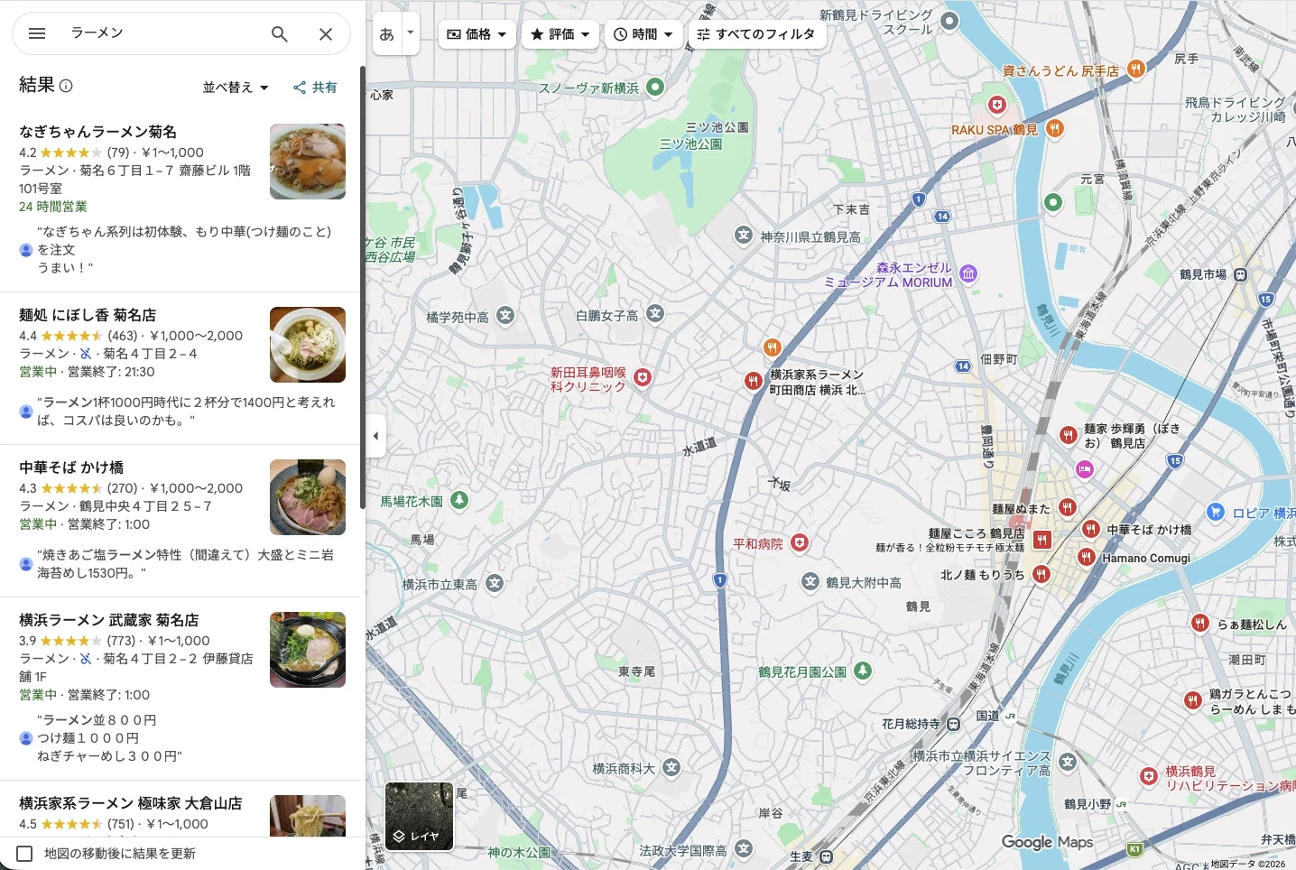The width and height of the screenshot is (1296, 870).
Task: Click the 麺家 歩輝勇 restaurant pin
Action: [x=1069, y=435]
